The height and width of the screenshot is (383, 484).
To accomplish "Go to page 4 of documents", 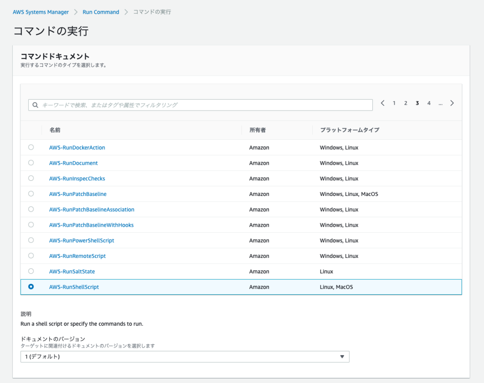I will click(x=429, y=103).
